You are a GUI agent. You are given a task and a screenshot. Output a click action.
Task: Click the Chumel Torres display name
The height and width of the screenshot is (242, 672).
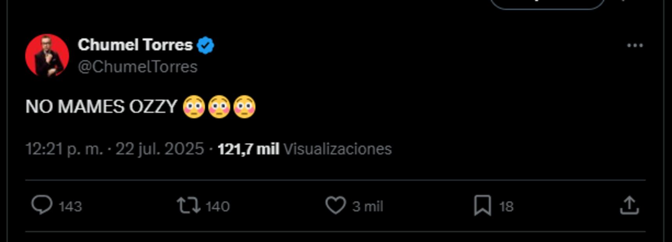[135, 45]
